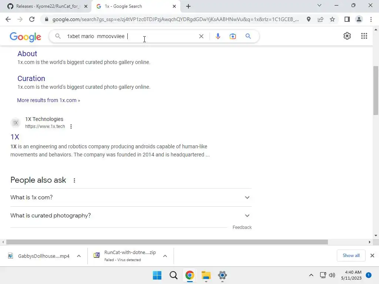Expand "What is curated photography?" question
Image resolution: width=379 pixels, height=284 pixels.
(131, 216)
